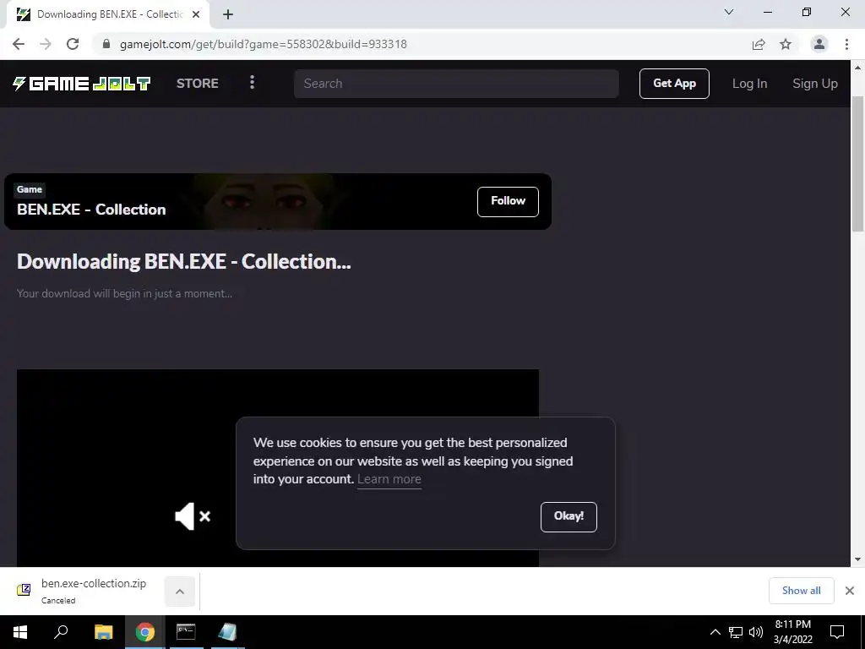Open the cookie Learn more link
This screenshot has width=865, height=649.
pyautogui.click(x=389, y=479)
